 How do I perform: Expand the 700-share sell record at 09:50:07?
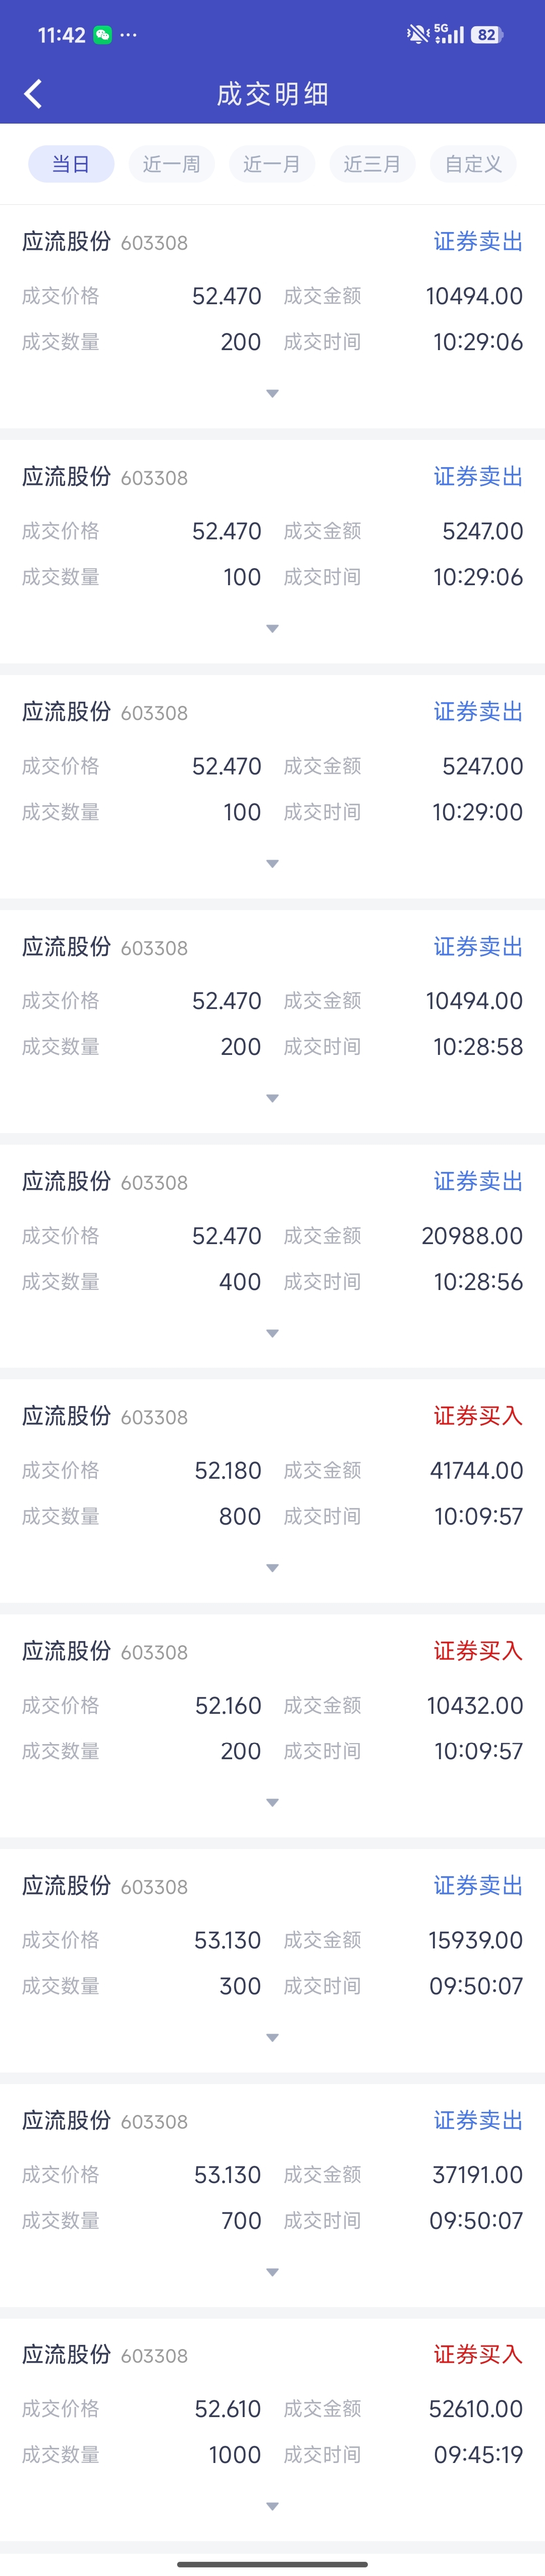(x=272, y=2272)
